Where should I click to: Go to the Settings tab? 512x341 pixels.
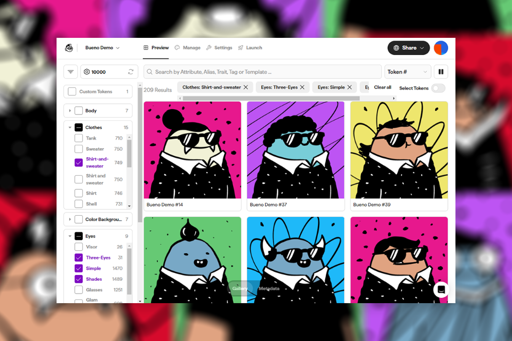point(219,47)
